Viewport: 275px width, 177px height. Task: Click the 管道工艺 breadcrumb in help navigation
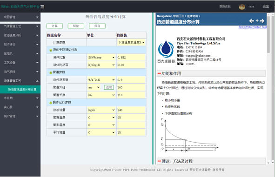click(x=179, y=16)
